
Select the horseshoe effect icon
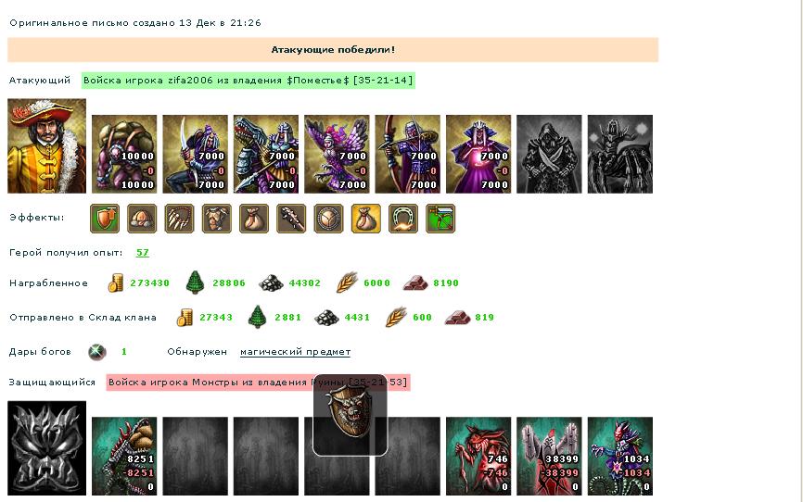coord(403,219)
